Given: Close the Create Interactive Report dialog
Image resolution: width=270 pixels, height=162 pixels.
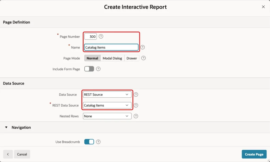Looking at the screenshot, I should point(263,7).
